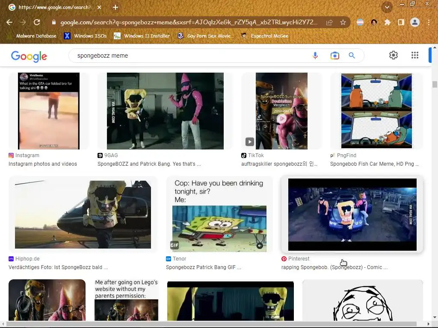Click the GIF badge on the Tenor image
This screenshot has width=438, height=328.
click(x=175, y=245)
